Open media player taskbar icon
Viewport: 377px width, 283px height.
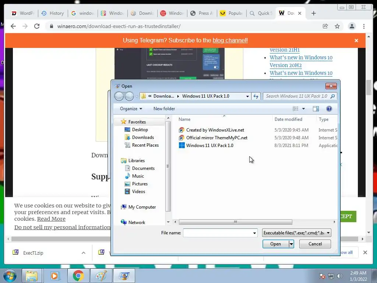click(x=54, y=276)
